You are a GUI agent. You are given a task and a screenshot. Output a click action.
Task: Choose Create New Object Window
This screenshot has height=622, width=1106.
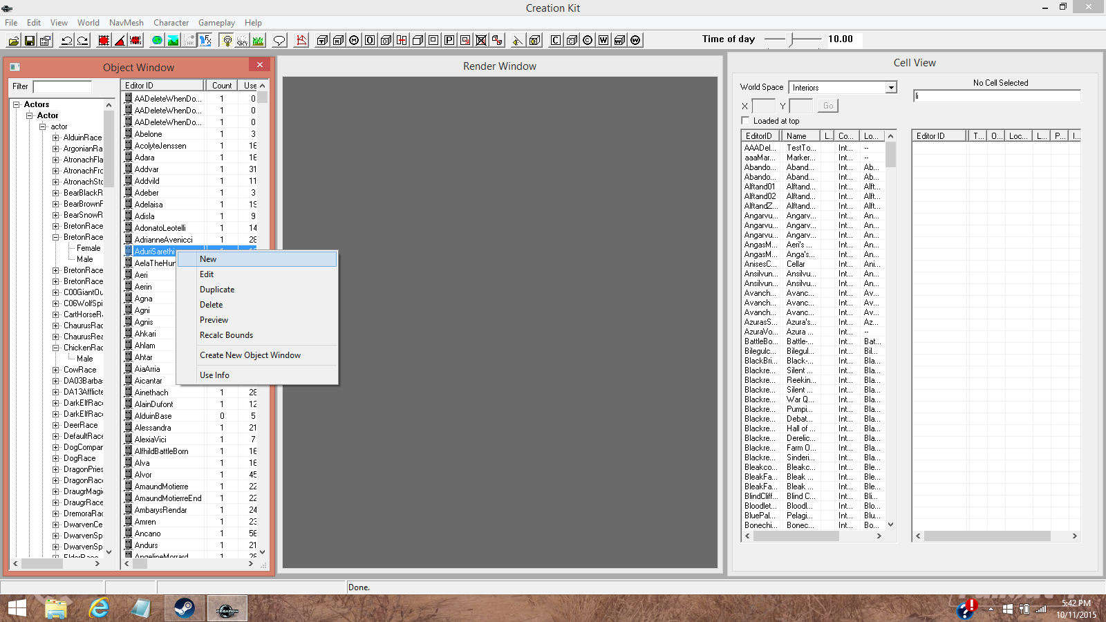click(257, 355)
